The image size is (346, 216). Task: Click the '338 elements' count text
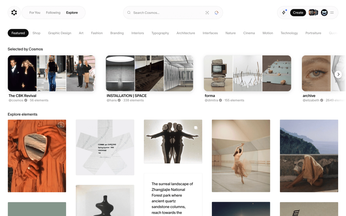point(133,100)
